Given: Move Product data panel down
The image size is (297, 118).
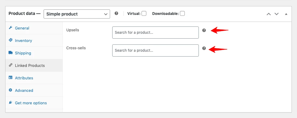Looking at the screenshot, I should click(277, 14).
